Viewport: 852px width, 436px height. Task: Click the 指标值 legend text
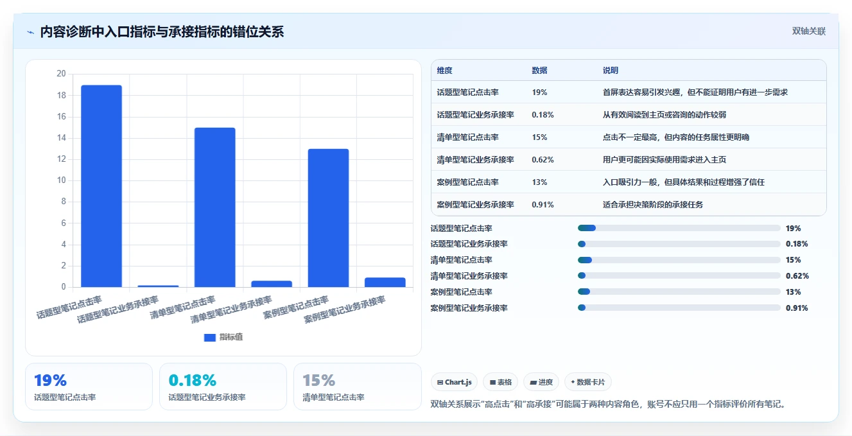[231, 337]
